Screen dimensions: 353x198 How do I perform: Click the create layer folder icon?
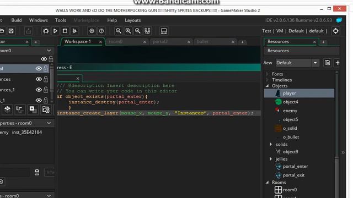[46, 109]
